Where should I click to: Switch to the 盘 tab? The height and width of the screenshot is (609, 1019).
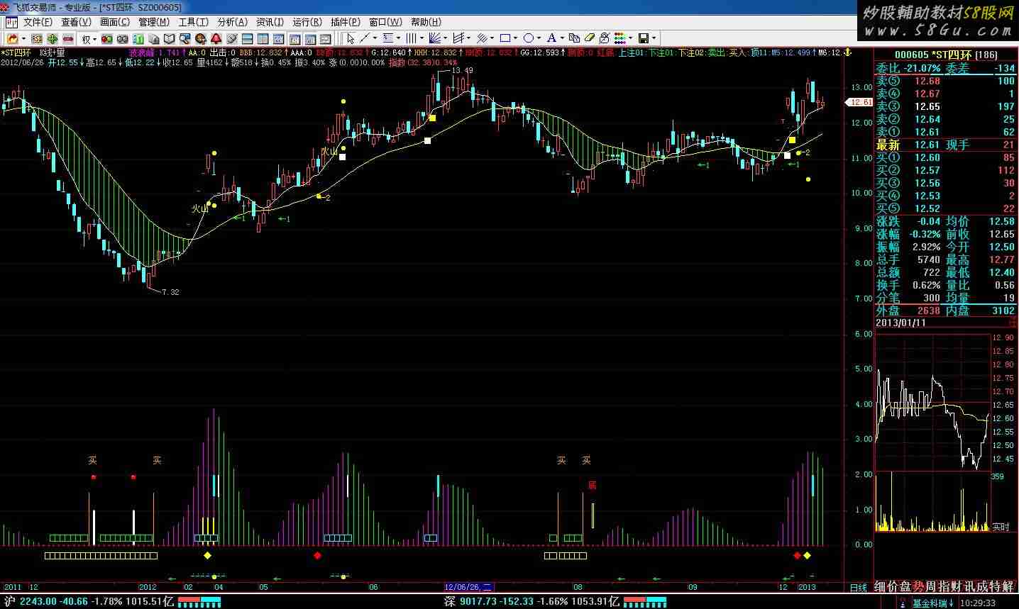click(906, 586)
